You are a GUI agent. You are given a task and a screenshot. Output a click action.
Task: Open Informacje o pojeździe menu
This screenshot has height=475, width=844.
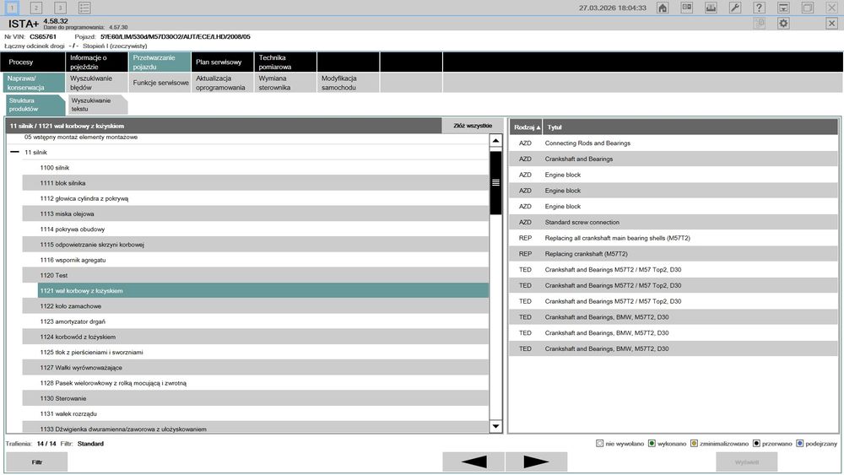[96, 62]
